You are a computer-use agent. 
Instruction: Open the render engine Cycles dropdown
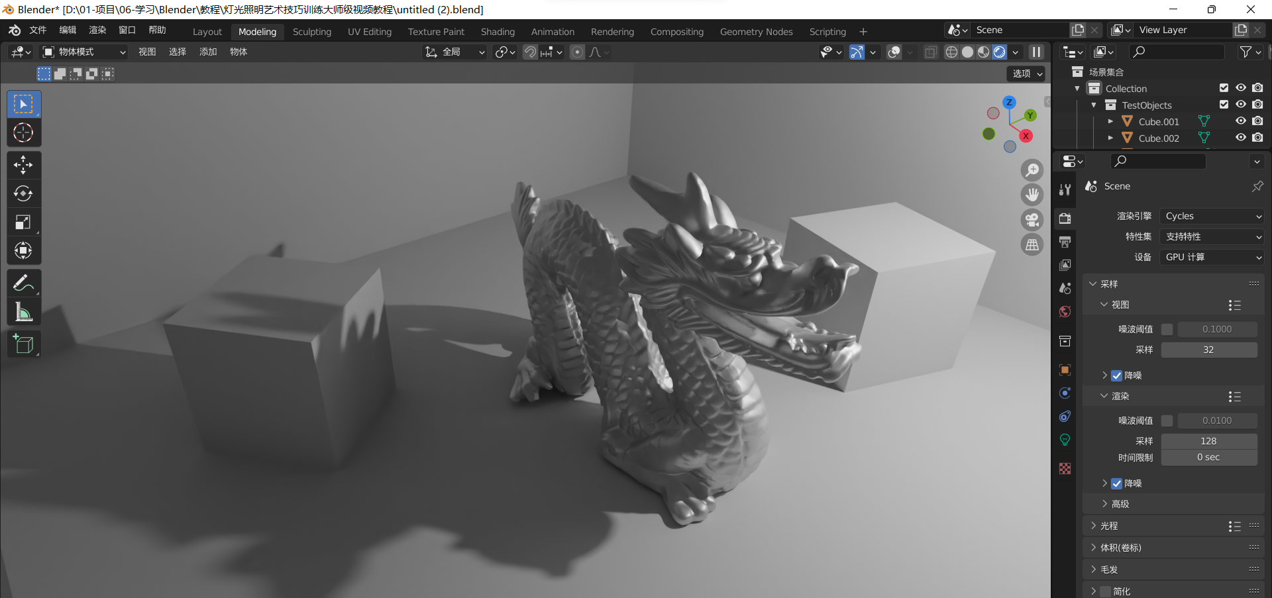point(1212,217)
